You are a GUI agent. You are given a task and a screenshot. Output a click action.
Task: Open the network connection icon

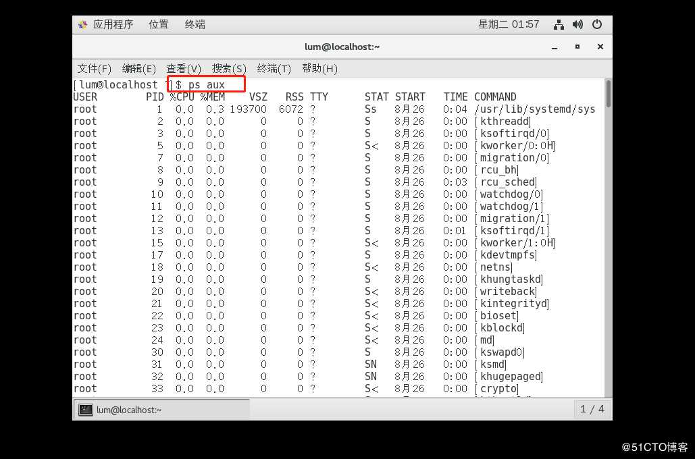click(559, 24)
